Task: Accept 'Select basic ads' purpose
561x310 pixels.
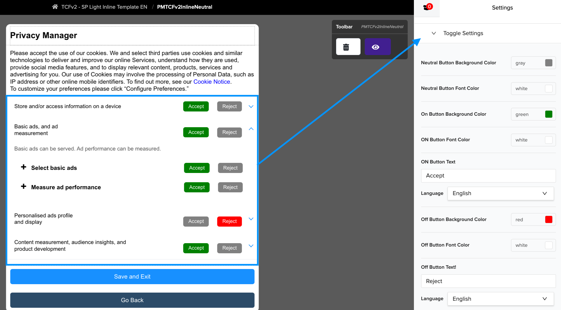Action: 197,168
